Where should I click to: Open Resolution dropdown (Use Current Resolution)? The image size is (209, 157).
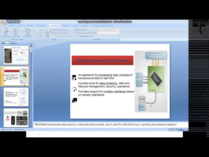pyautogui.click(x=108, y=30)
